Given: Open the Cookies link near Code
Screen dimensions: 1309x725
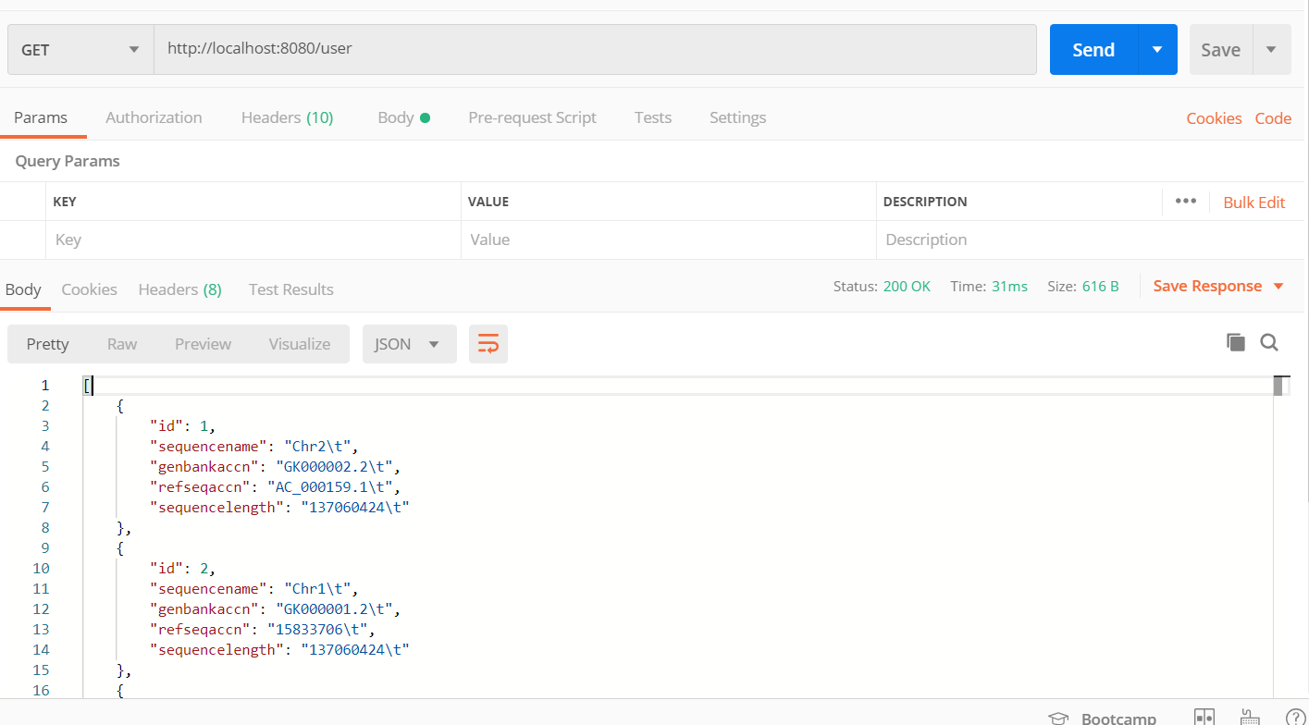Looking at the screenshot, I should click(1214, 118).
